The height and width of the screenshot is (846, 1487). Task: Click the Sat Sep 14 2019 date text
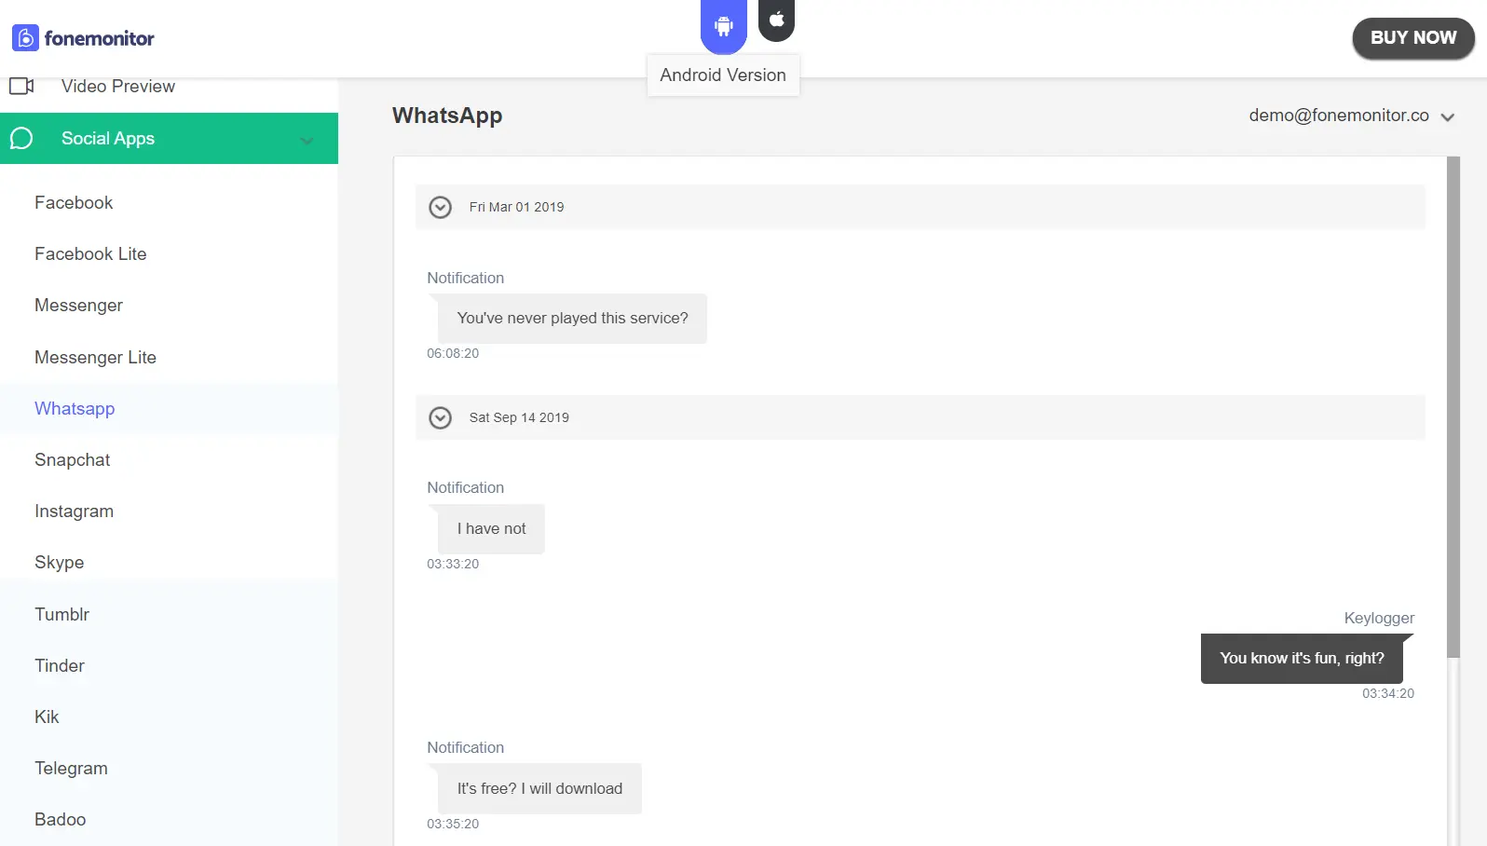click(519, 418)
